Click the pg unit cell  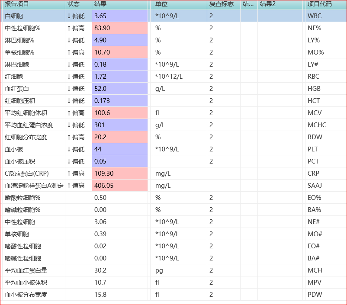click(159, 271)
